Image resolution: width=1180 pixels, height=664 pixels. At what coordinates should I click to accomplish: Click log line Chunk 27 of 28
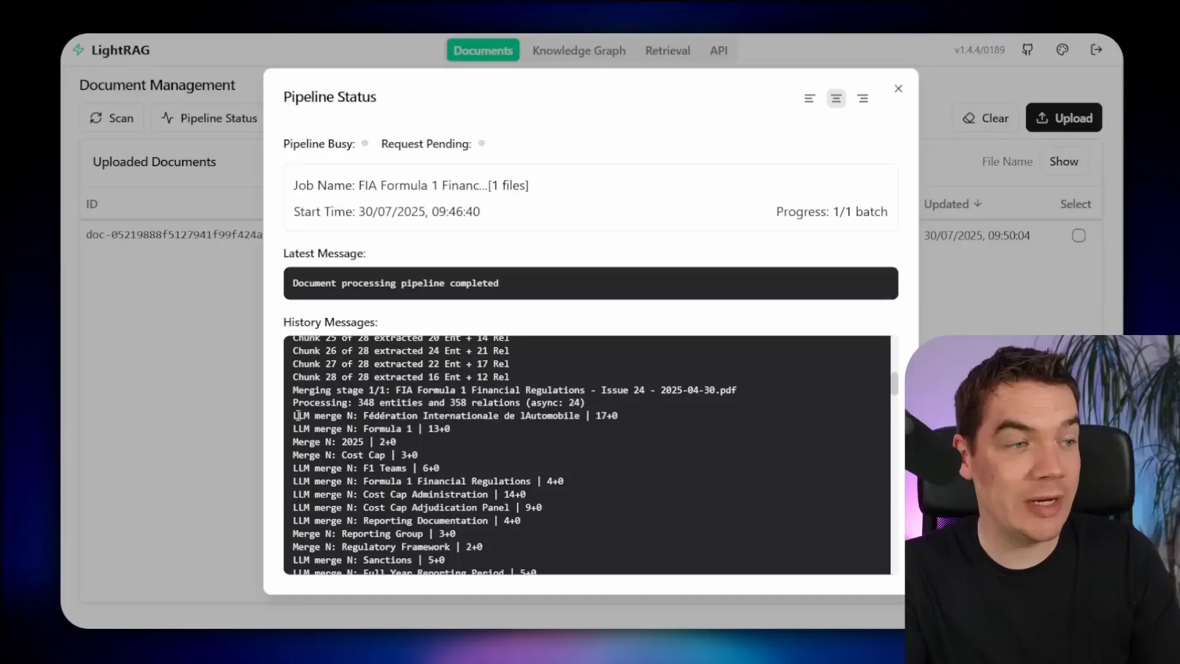pyautogui.click(x=401, y=364)
